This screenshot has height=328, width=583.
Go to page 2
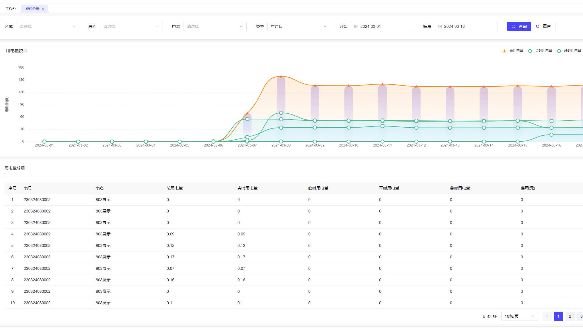coord(570,316)
